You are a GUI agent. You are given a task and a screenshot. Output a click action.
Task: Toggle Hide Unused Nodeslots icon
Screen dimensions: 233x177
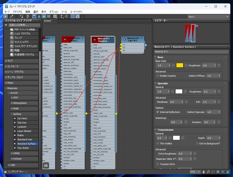coord(39,17)
